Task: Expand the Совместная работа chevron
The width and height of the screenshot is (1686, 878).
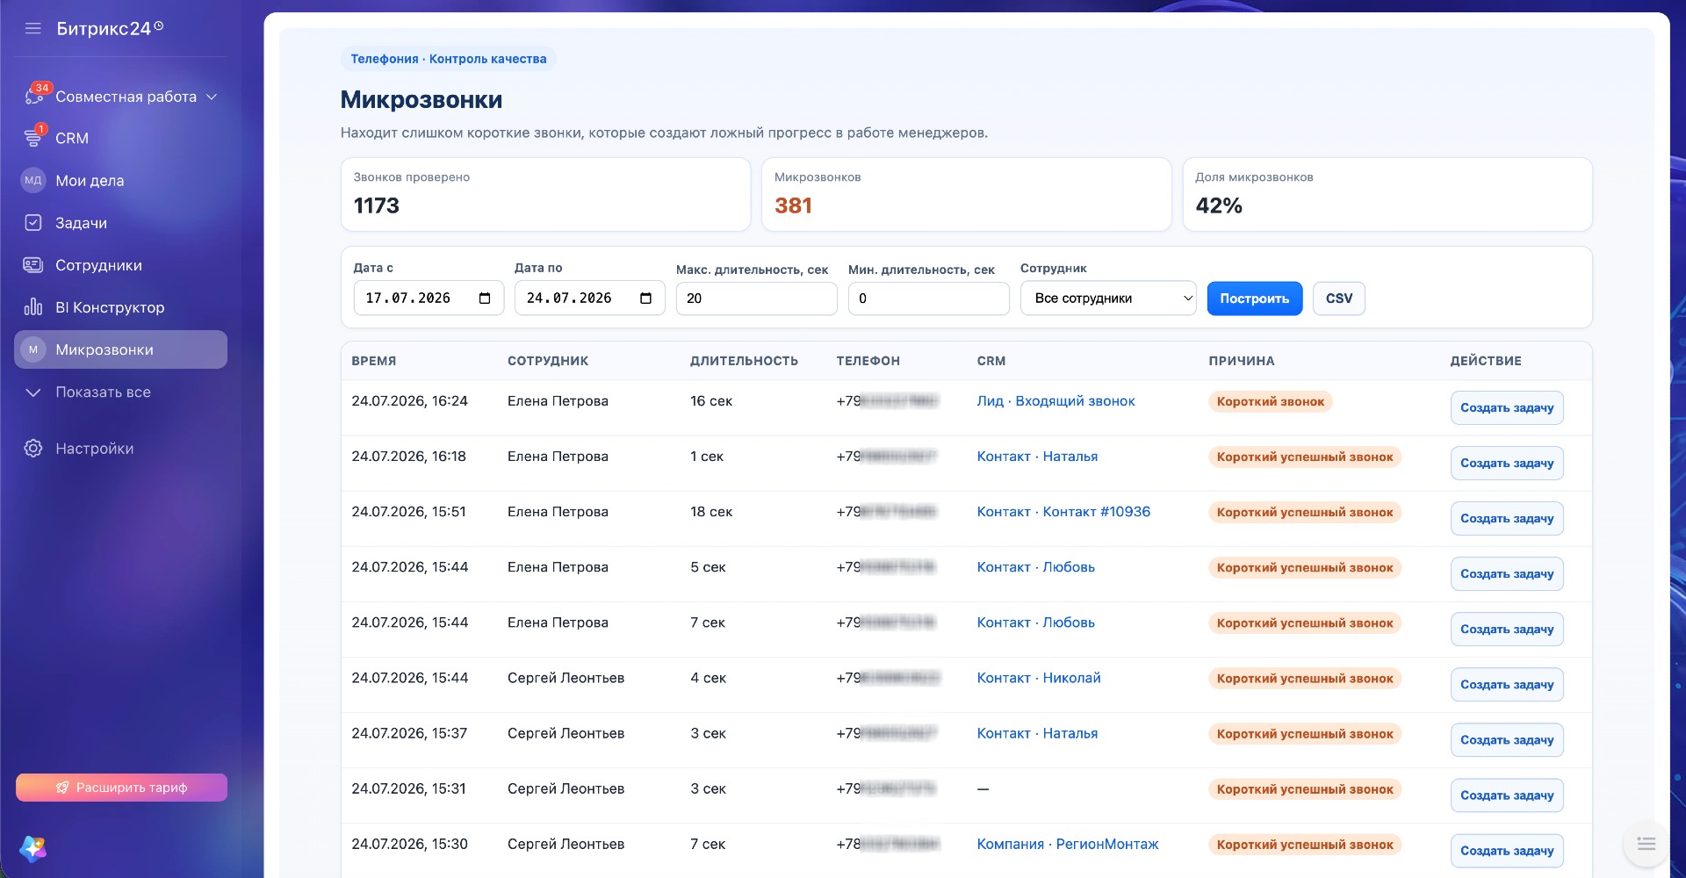Action: pyautogui.click(x=212, y=97)
